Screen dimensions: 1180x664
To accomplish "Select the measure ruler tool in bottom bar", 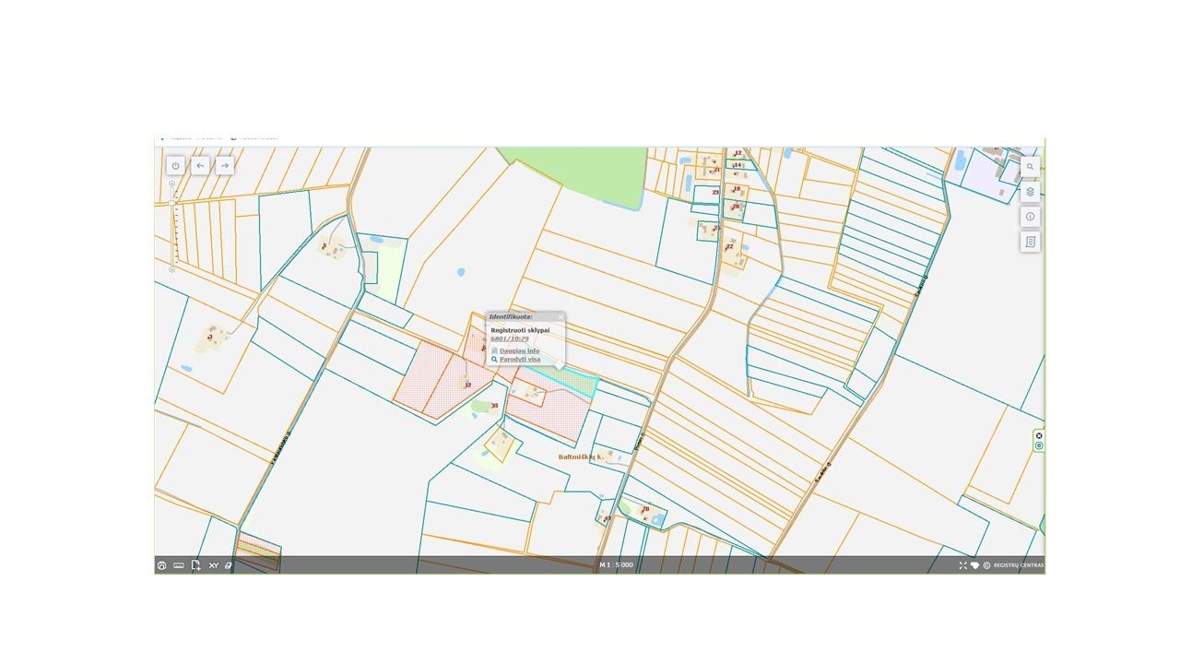I will 179,565.
